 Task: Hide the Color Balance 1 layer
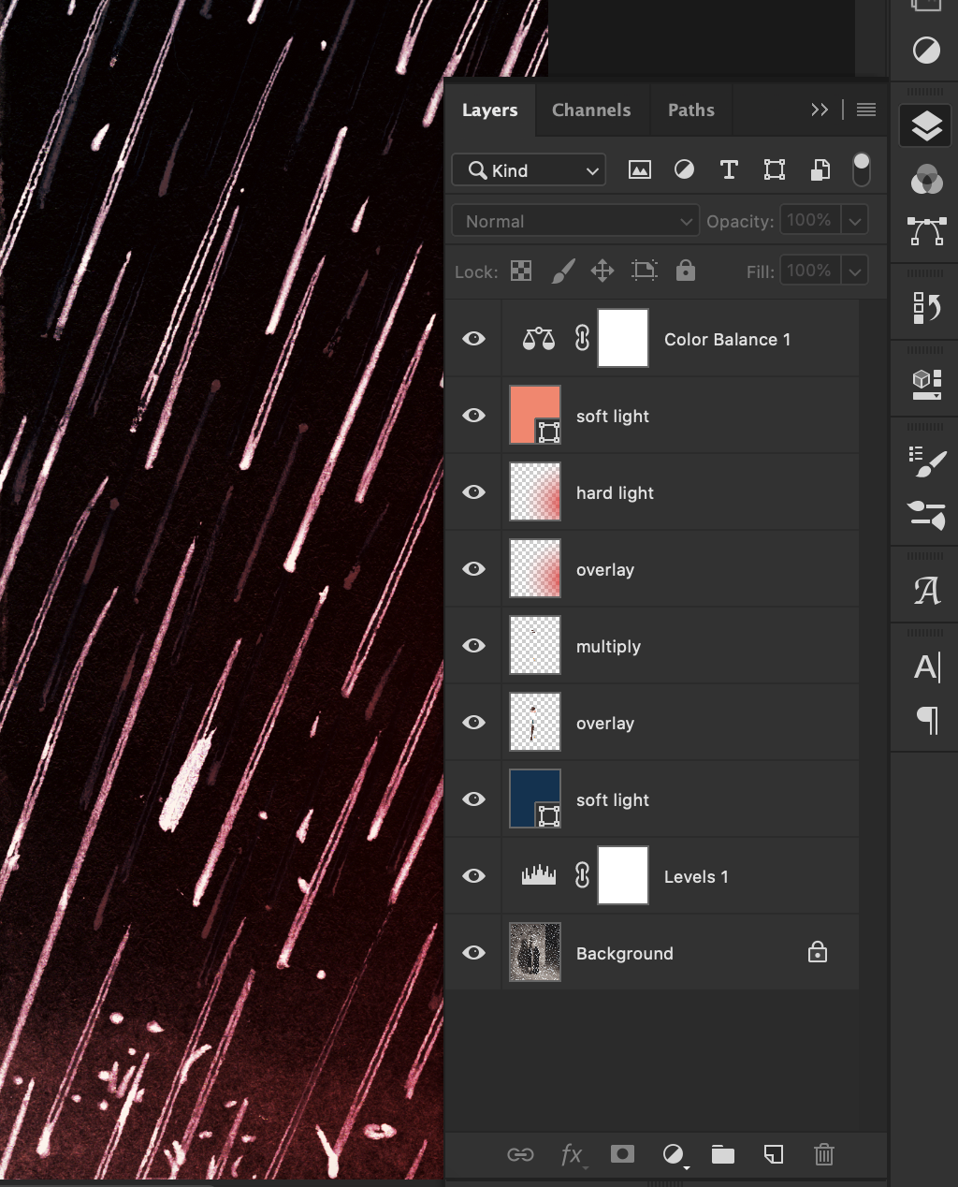tap(474, 338)
